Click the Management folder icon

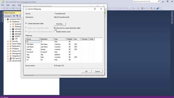tap(11, 53)
